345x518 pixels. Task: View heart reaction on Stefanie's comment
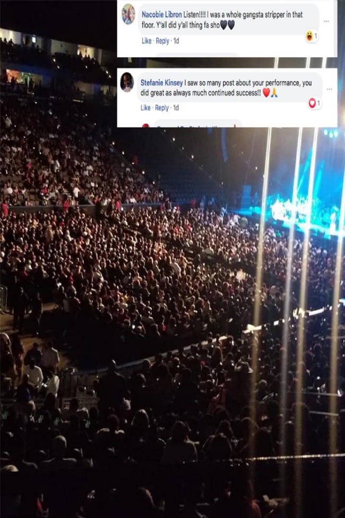(x=314, y=103)
